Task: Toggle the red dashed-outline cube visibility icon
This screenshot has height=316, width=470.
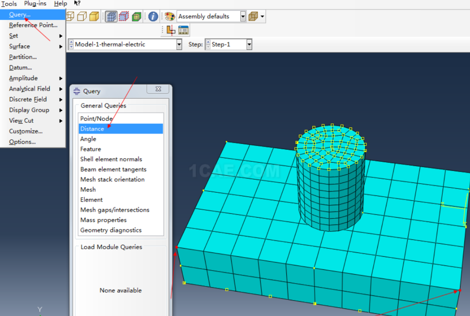Action: point(124,16)
